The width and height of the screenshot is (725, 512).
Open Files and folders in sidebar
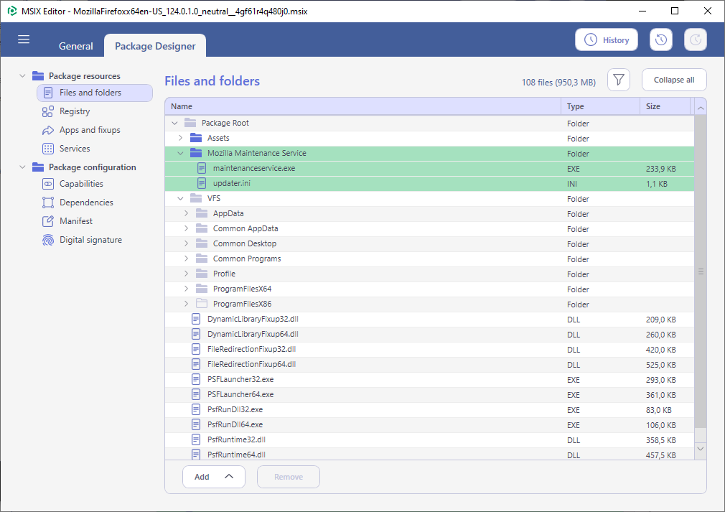click(x=95, y=93)
